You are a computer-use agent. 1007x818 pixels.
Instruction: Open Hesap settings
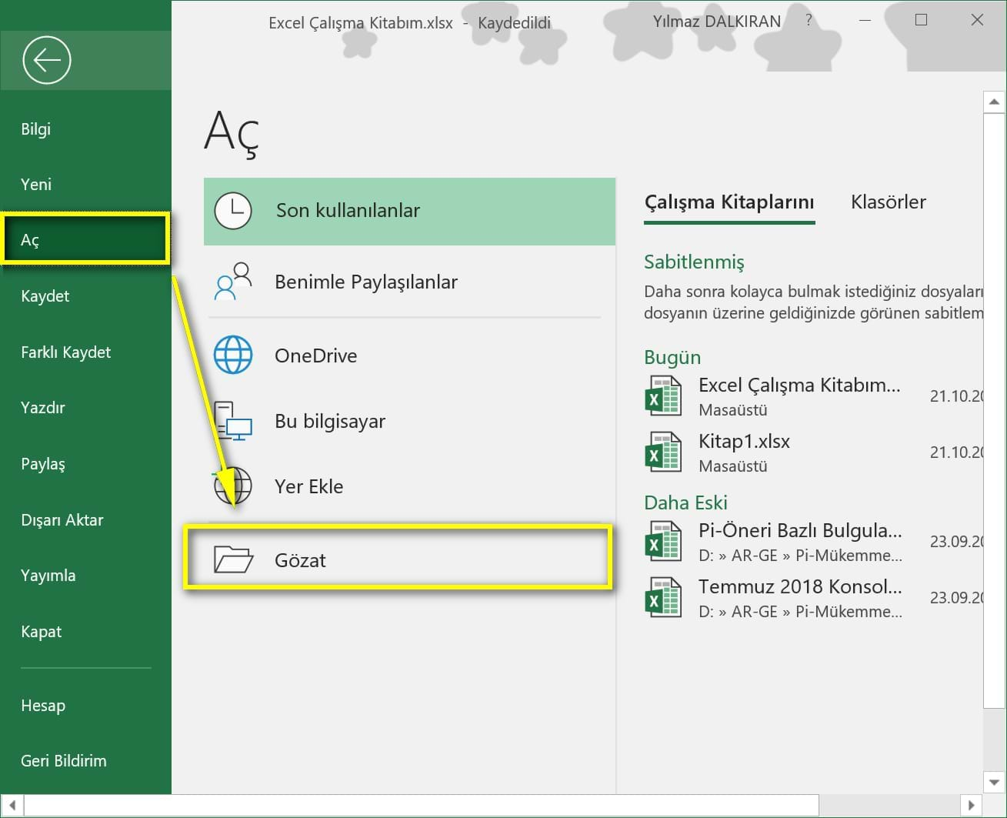(x=85, y=706)
